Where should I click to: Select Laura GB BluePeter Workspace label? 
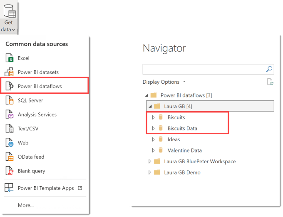[200, 162]
